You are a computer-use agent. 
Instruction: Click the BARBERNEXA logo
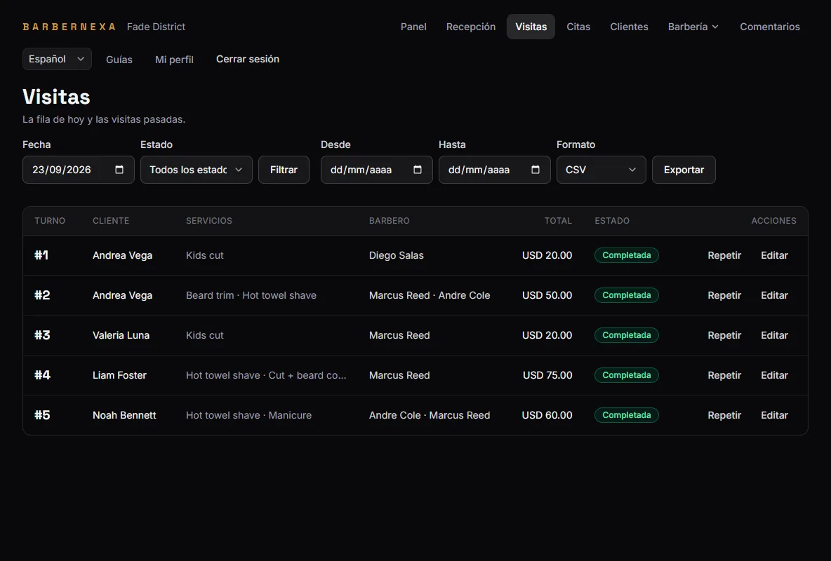69,27
